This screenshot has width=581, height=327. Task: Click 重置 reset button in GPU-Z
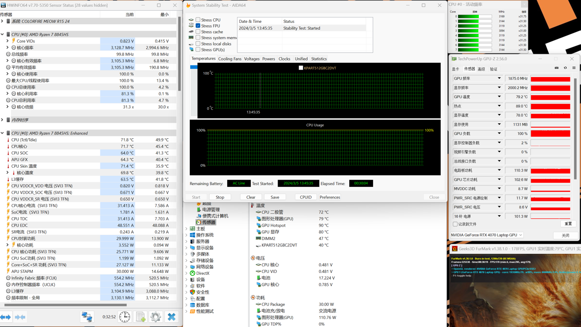pyautogui.click(x=568, y=224)
